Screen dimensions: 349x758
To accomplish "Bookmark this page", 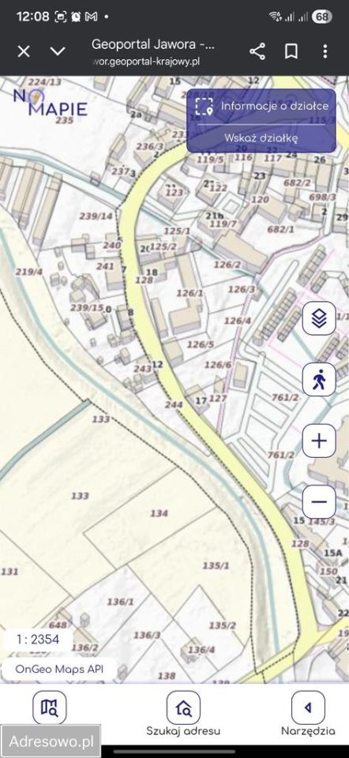I will tap(291, 51).
